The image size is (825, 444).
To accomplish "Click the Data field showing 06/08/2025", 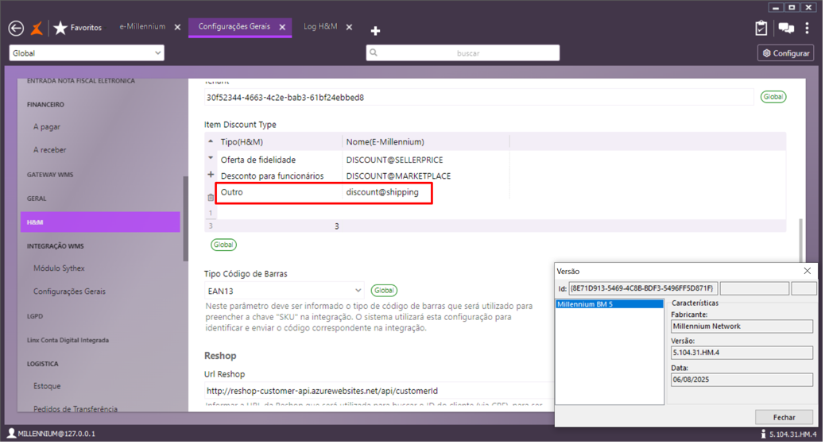I will (x=742, y=380).
